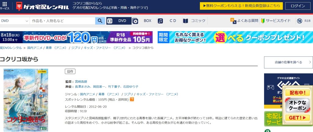Screen dimensions: 313x132
Task: Click the R18 circle icon
Action: (300, 21)
